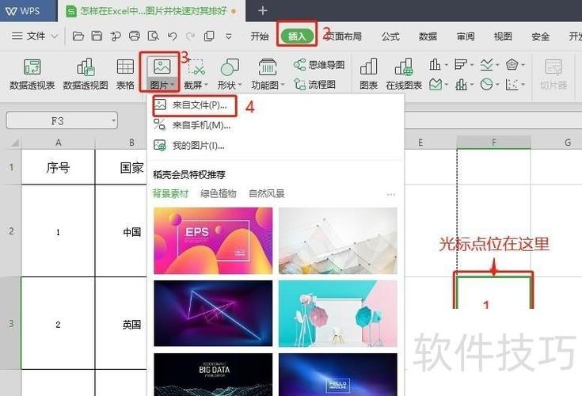The image size is (582, 396).
Task: Expand the quick access toolbar dropdown arrow
Action: (x=229, y=36)
